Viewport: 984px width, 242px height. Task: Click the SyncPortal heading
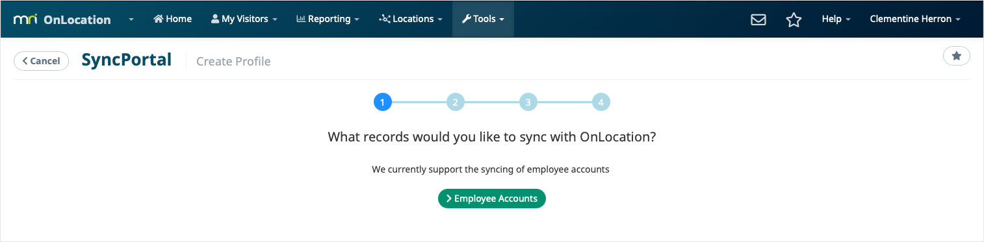[x=127, y=60]
